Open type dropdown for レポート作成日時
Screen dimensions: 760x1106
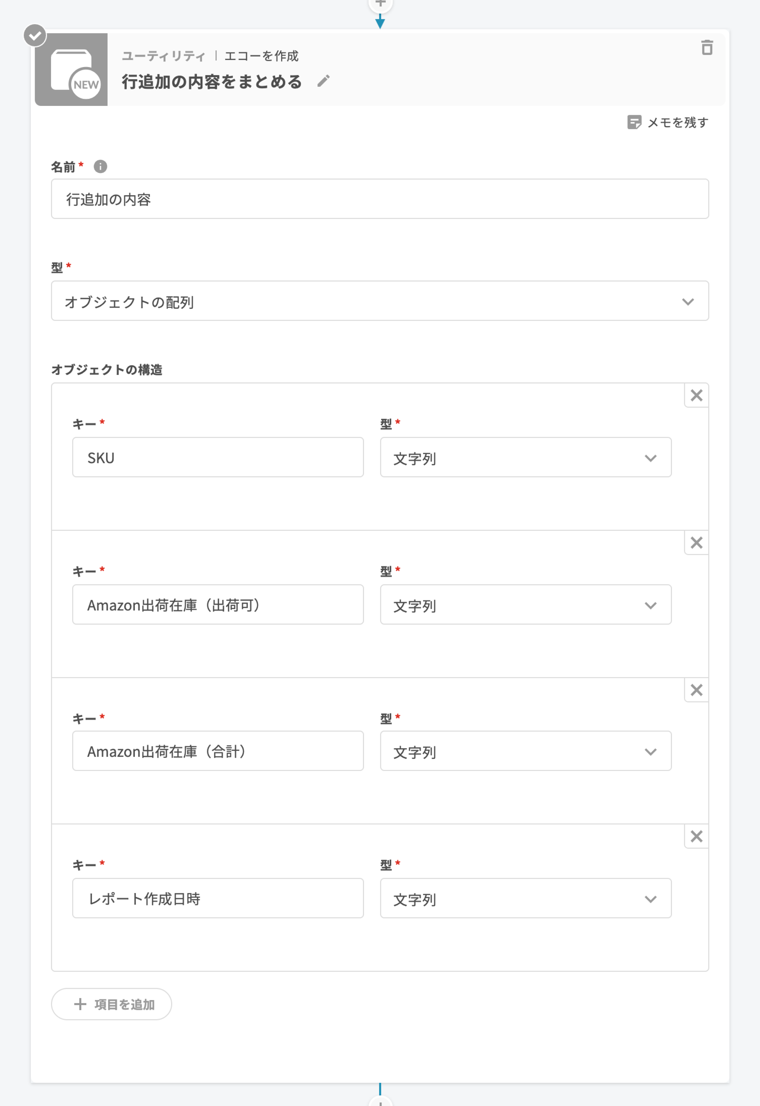click(525, 898)
